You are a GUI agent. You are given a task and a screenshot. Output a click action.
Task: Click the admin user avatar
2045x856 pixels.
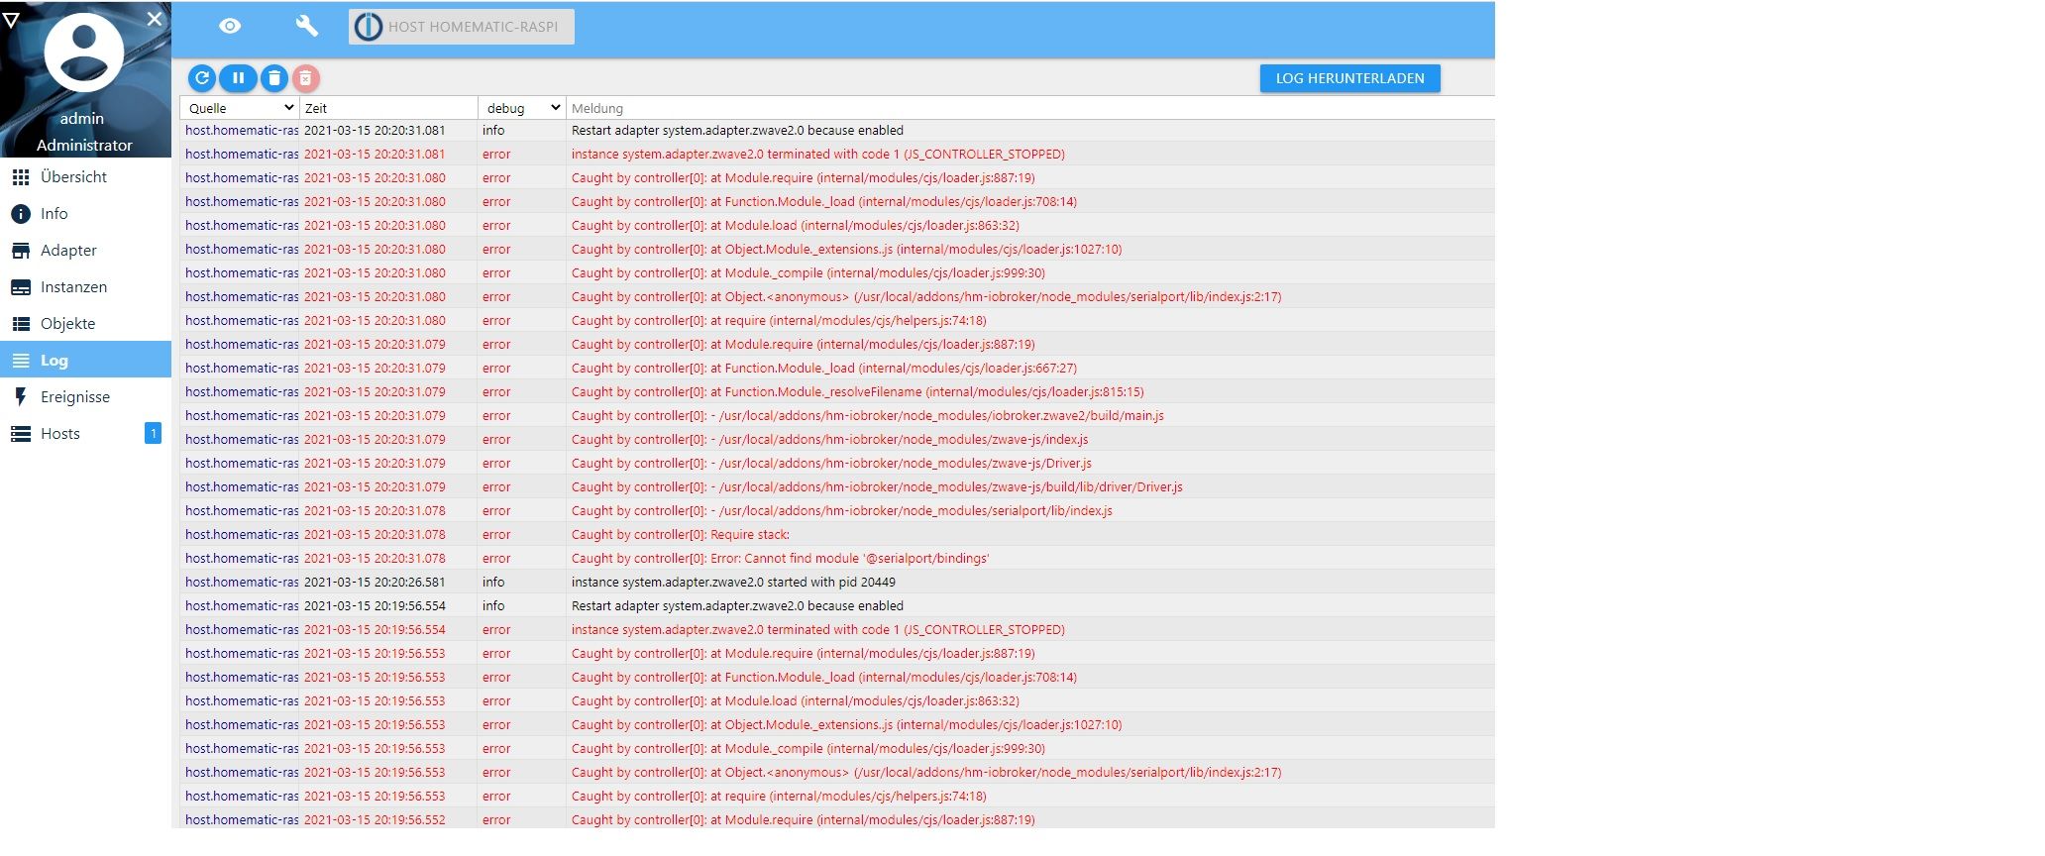84,52
